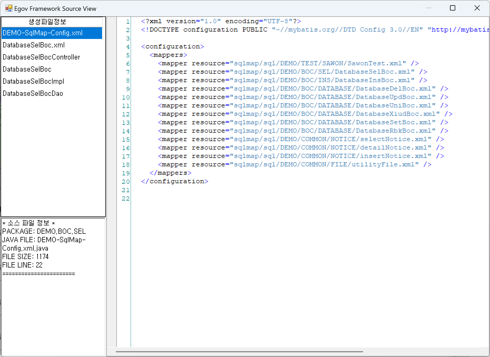Select DatabaseSelBocDao in the file list
This screenshot has height=357, width=490.
point(33,94)
